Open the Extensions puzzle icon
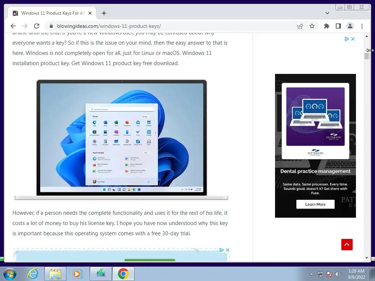The width and height of the screenshot is (375, 281). [326, 26]
